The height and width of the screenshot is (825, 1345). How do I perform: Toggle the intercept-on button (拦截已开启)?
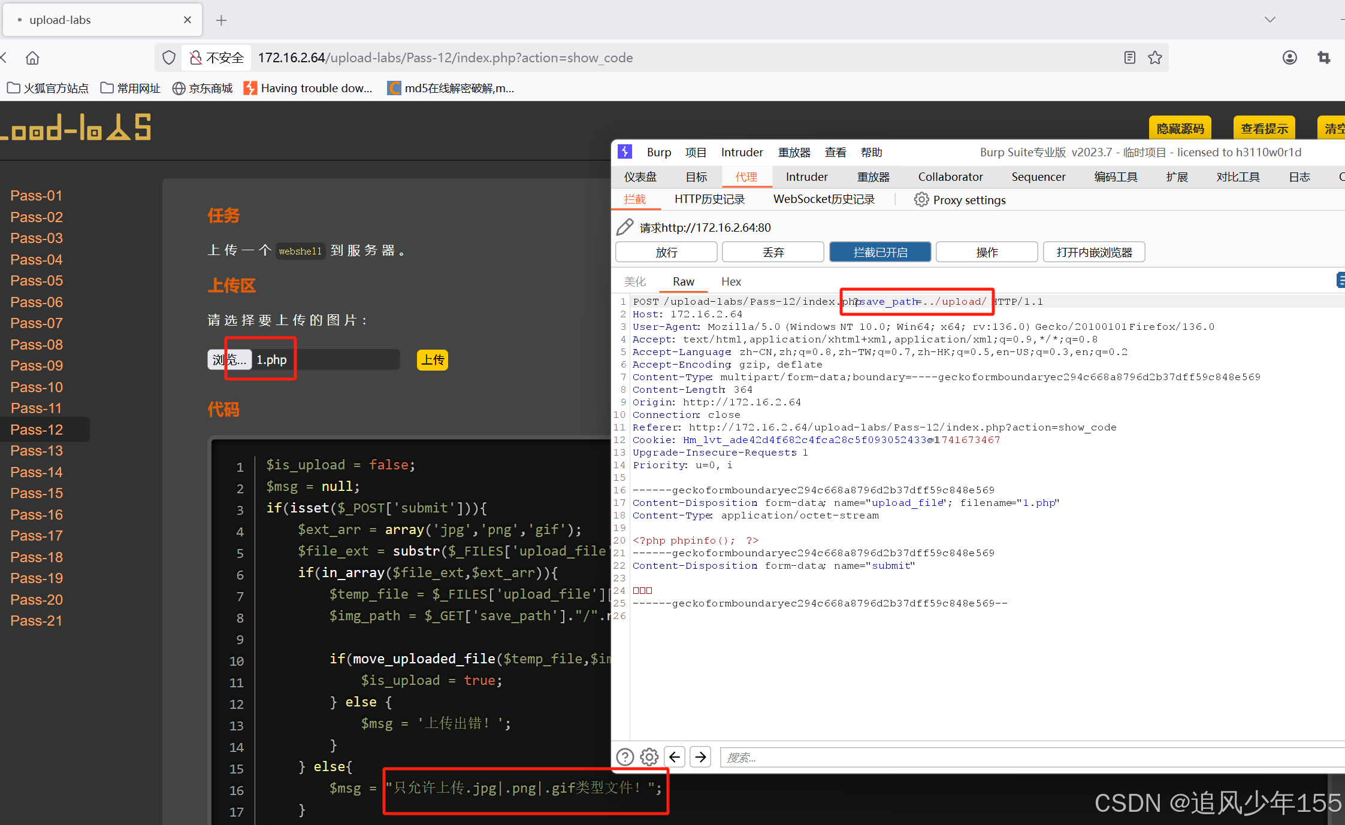pos(879,252)
